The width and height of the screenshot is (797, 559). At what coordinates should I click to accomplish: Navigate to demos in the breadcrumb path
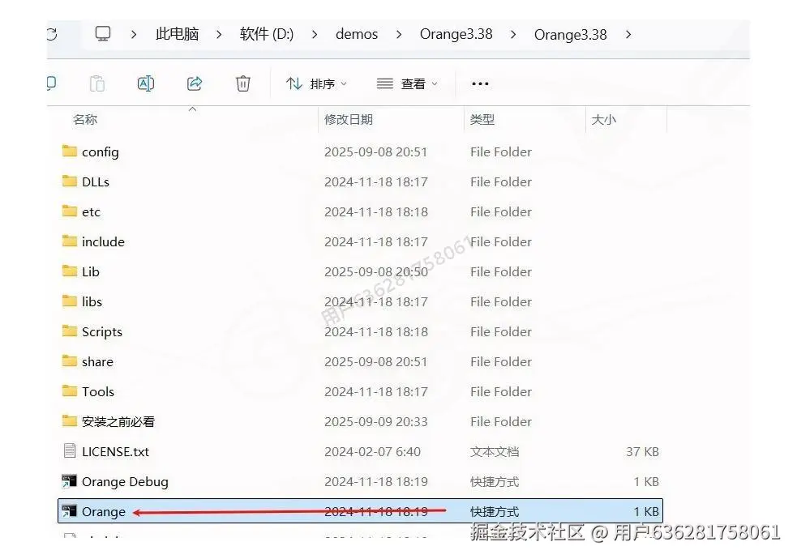(357, 34)
